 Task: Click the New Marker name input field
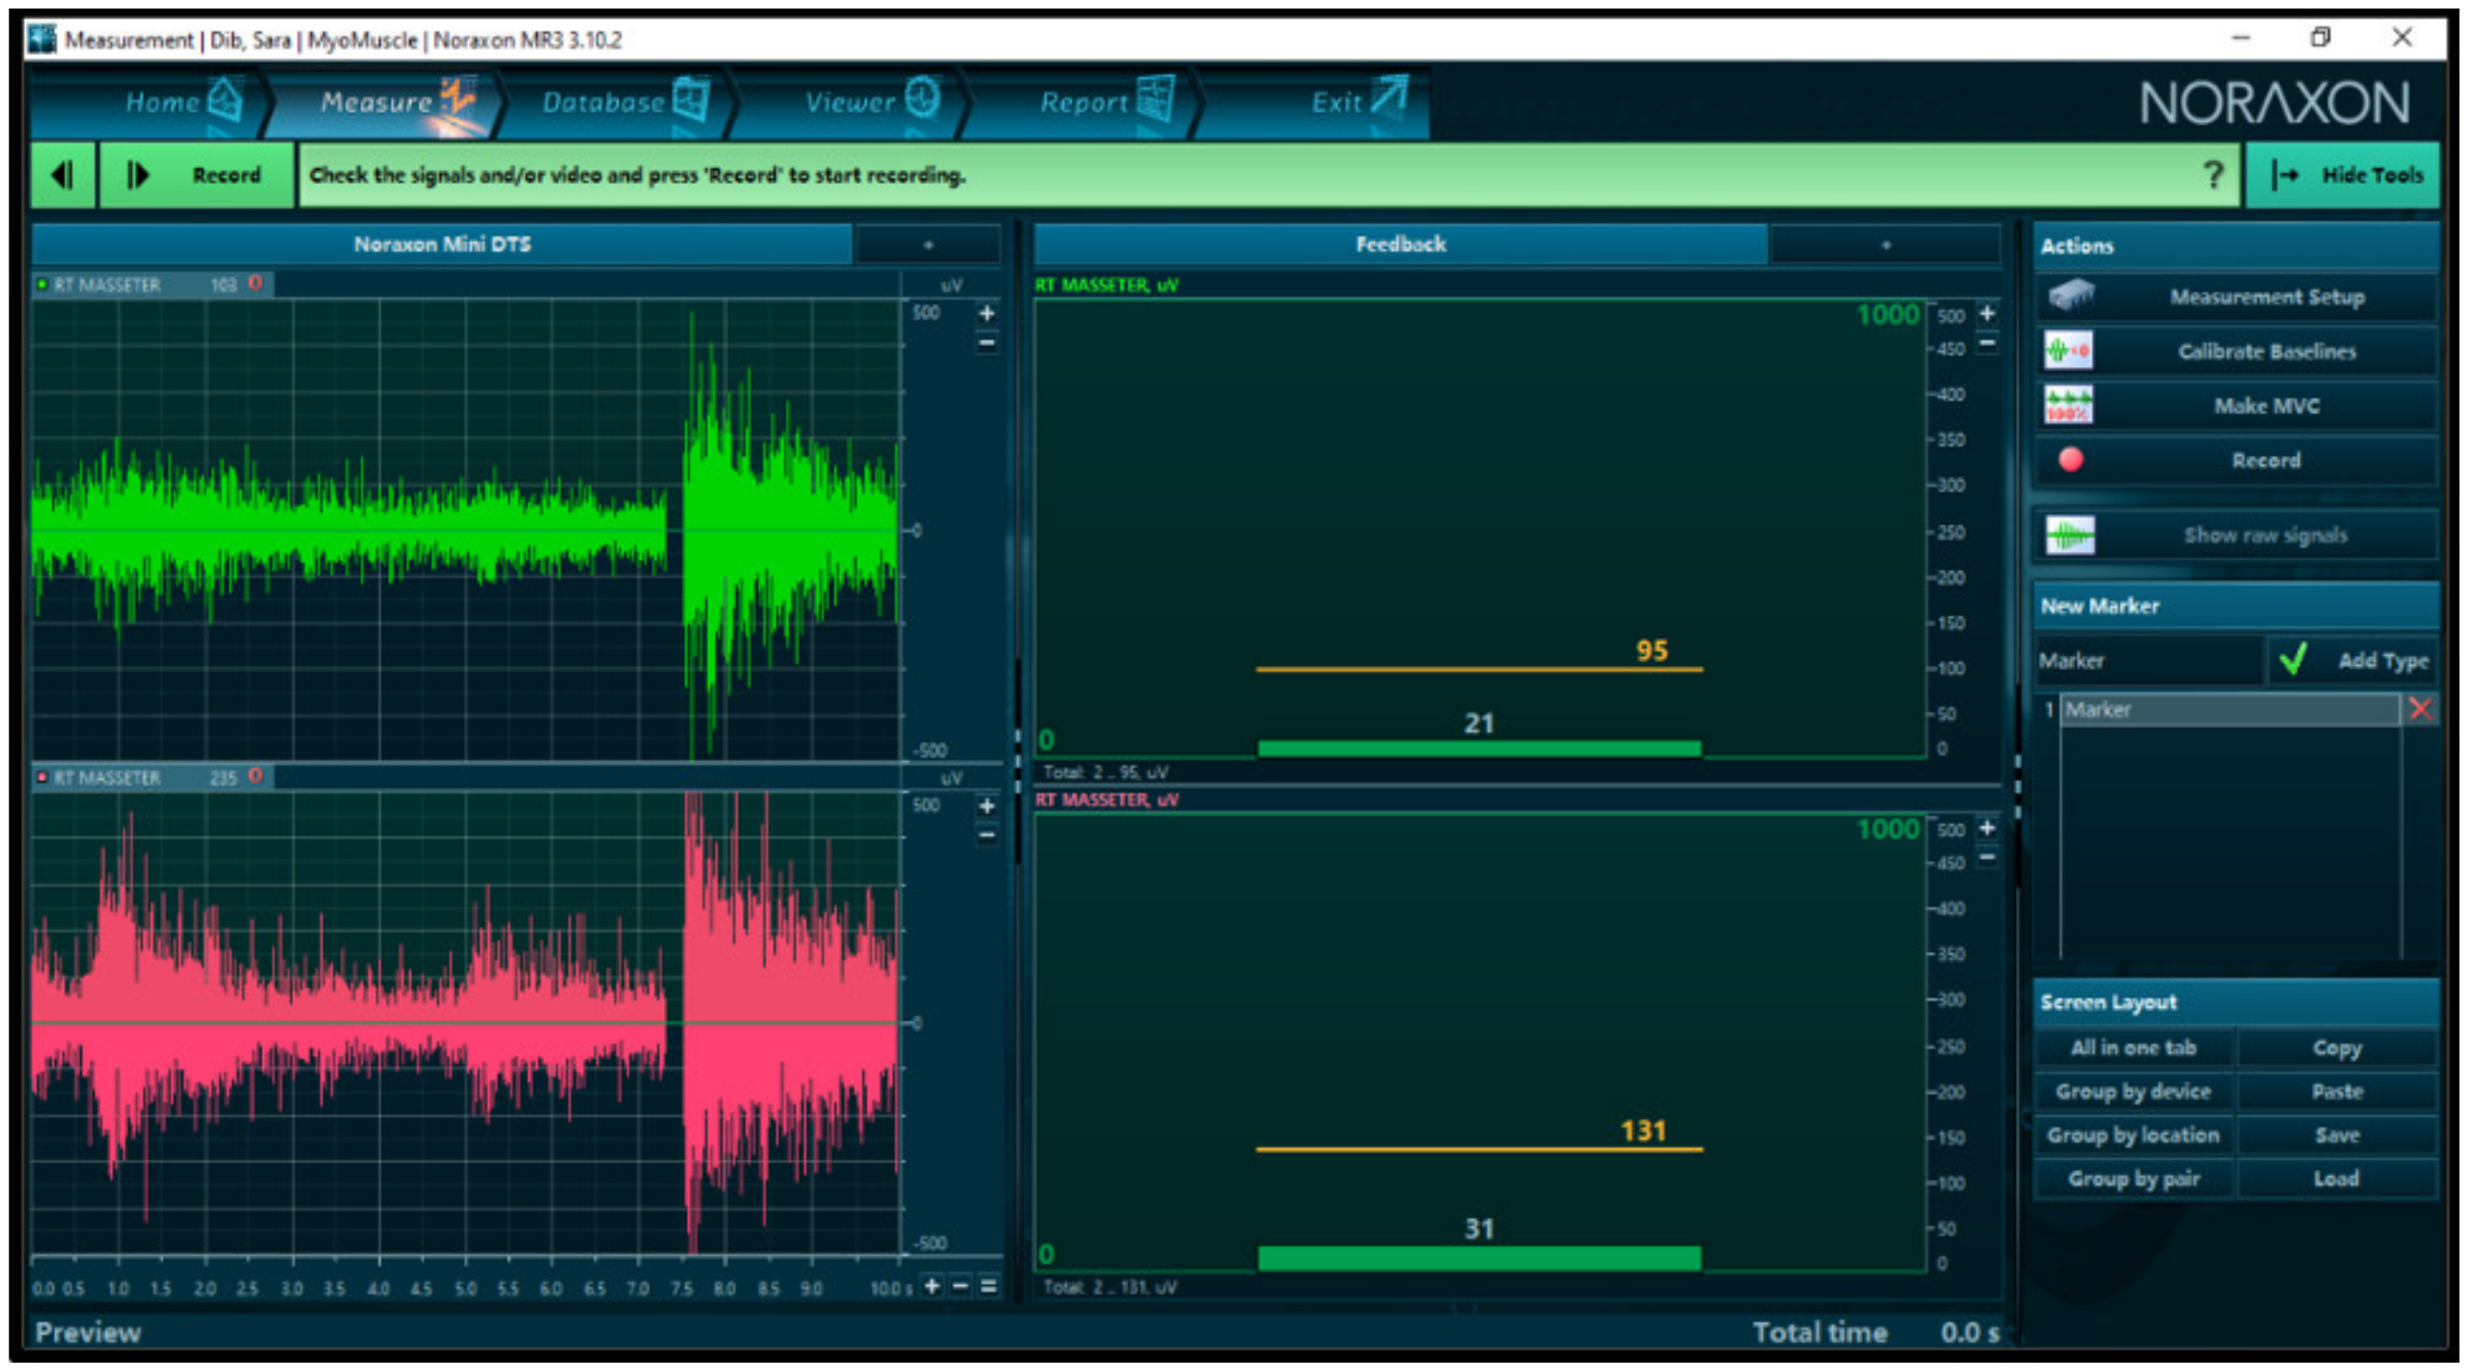point(2148,660)
